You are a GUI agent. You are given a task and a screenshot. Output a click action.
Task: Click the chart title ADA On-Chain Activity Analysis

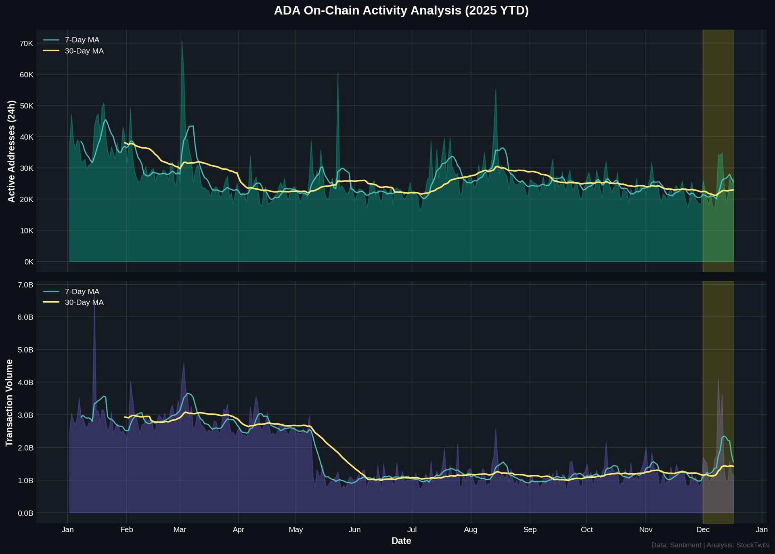[401, 10]
